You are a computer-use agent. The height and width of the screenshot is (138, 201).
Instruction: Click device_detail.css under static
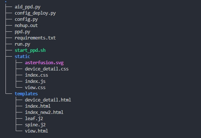(x=46, y=69)
